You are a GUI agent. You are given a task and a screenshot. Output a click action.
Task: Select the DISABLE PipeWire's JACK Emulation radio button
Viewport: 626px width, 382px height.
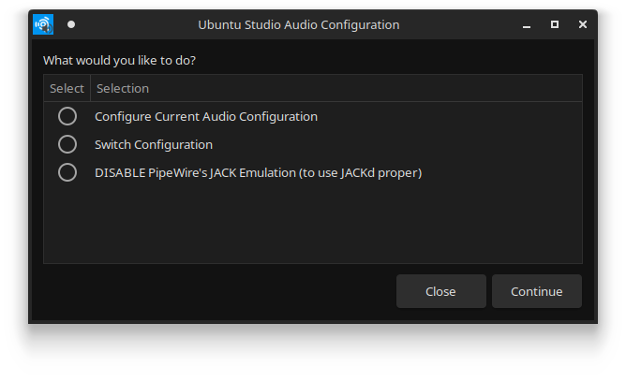click(x=67, y=172)
